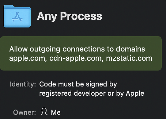166x119 pixels.
Task: Click the Me owner name
Action: point(56,112)
